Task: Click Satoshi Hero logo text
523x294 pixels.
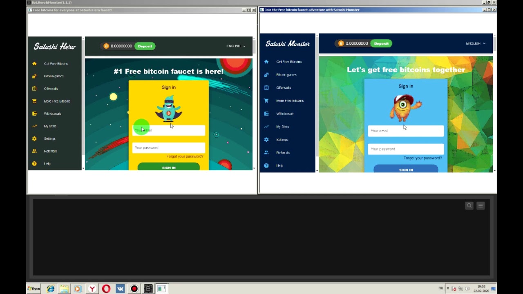Action: (55, 47)
